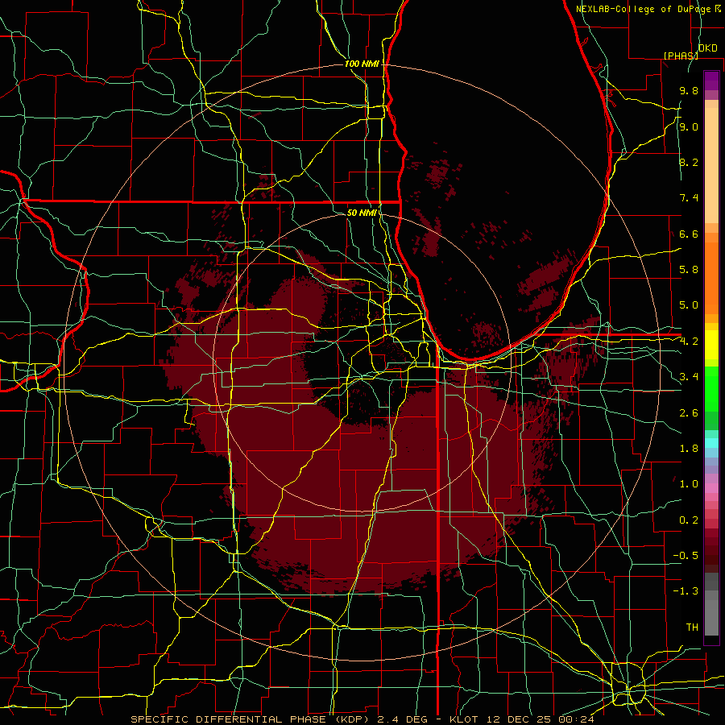This screenshot has width=725, height=725.
Task: Click the 1.0 value on color scale
Action: click(x=689, y=484)
